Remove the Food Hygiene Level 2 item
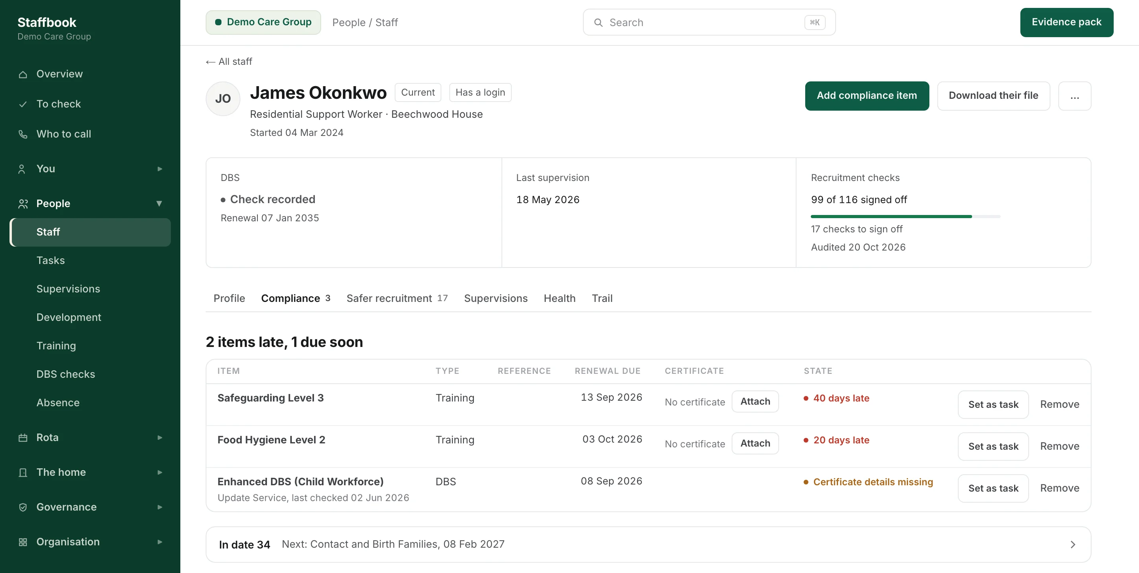1139x573 pixels. tap(1060, 447)
